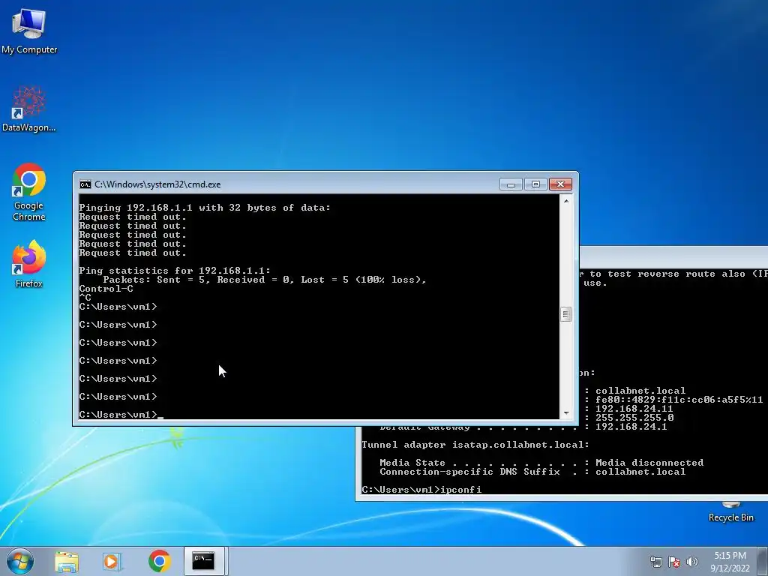Maximize the front cmd.exe window
768x576 pixels.
pyautogui.click(x=535, y=184)
